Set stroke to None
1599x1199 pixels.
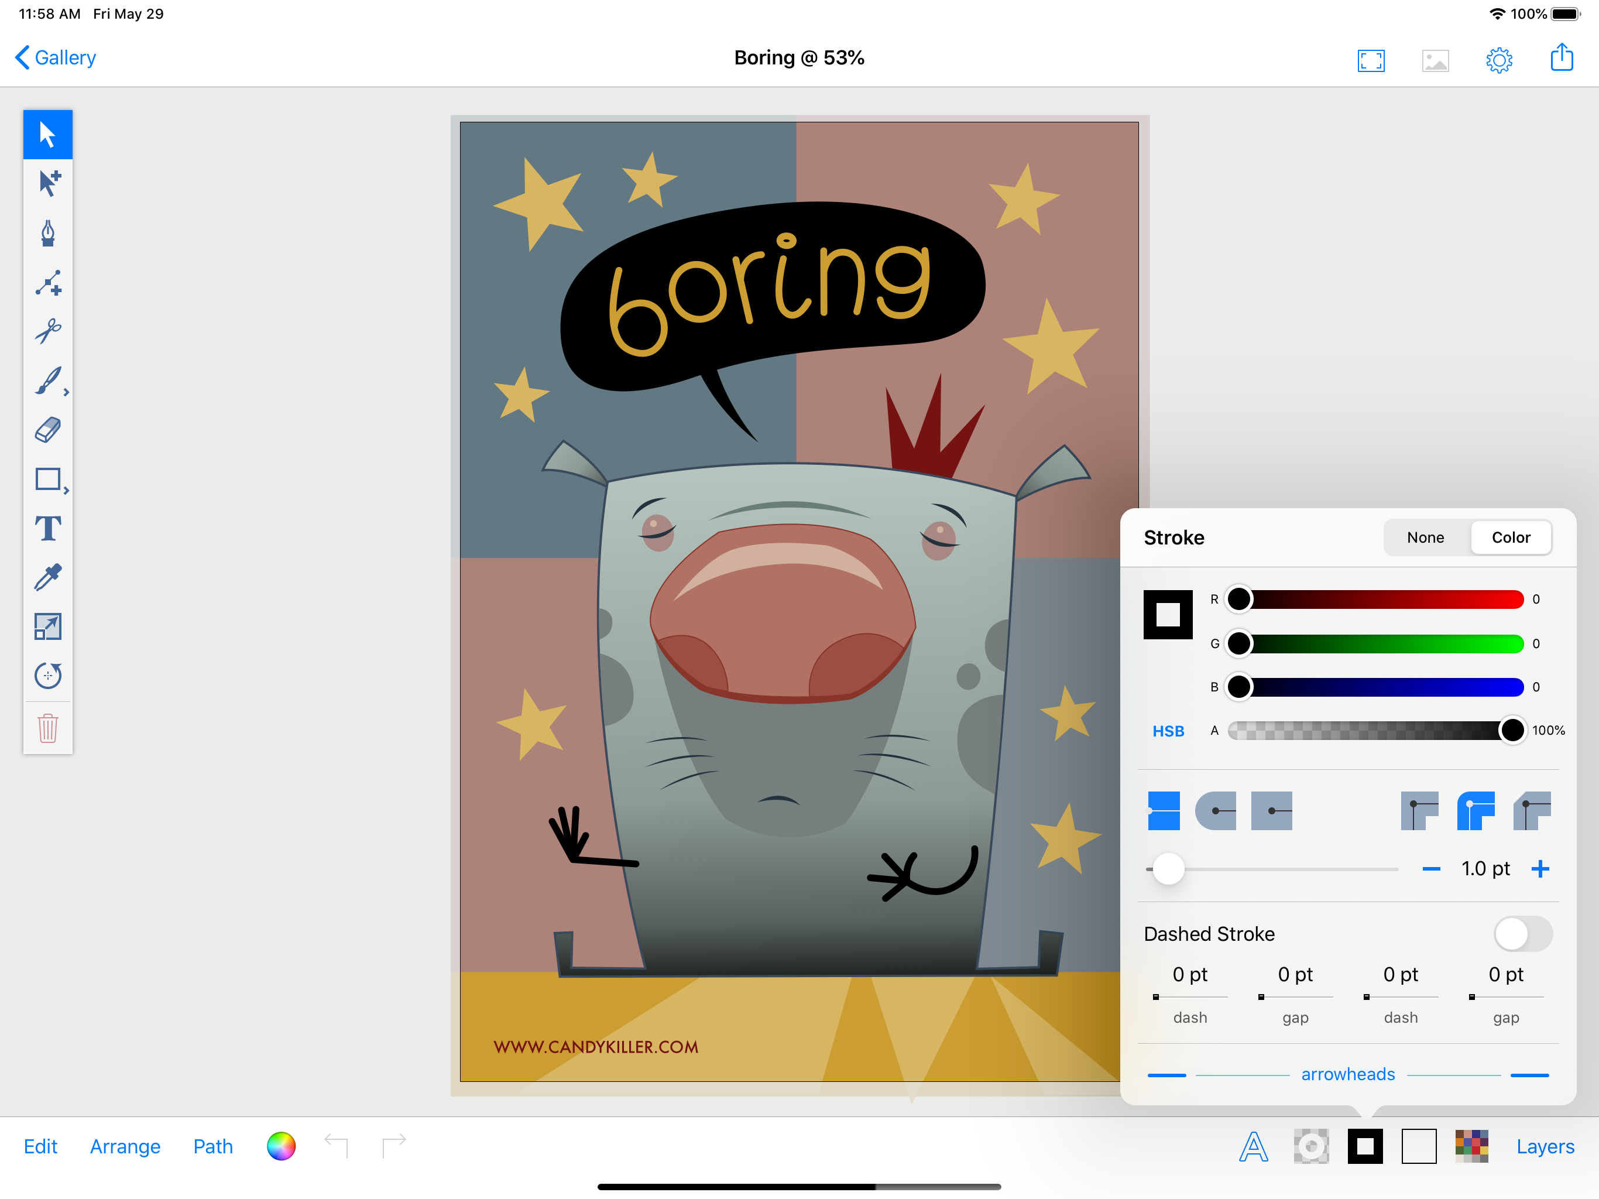(x=1426, y=537)
